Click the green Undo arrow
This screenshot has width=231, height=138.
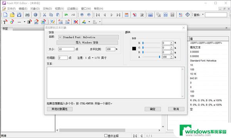point(66,15)
